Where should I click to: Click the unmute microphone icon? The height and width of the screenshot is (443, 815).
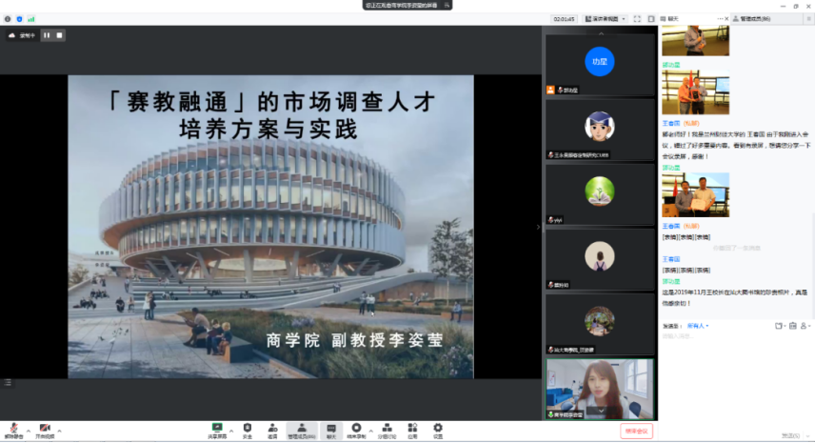(12, 429)
